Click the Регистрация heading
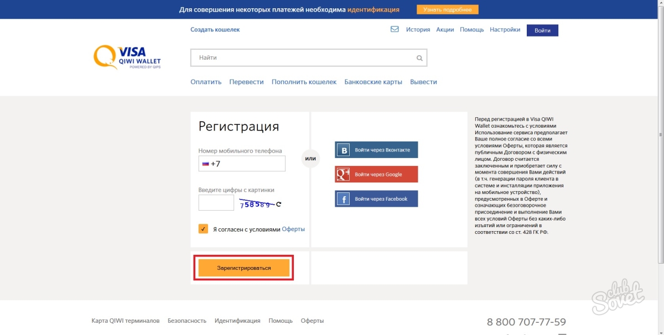Viewport: 664px width, 335px height. pos(238,127)
